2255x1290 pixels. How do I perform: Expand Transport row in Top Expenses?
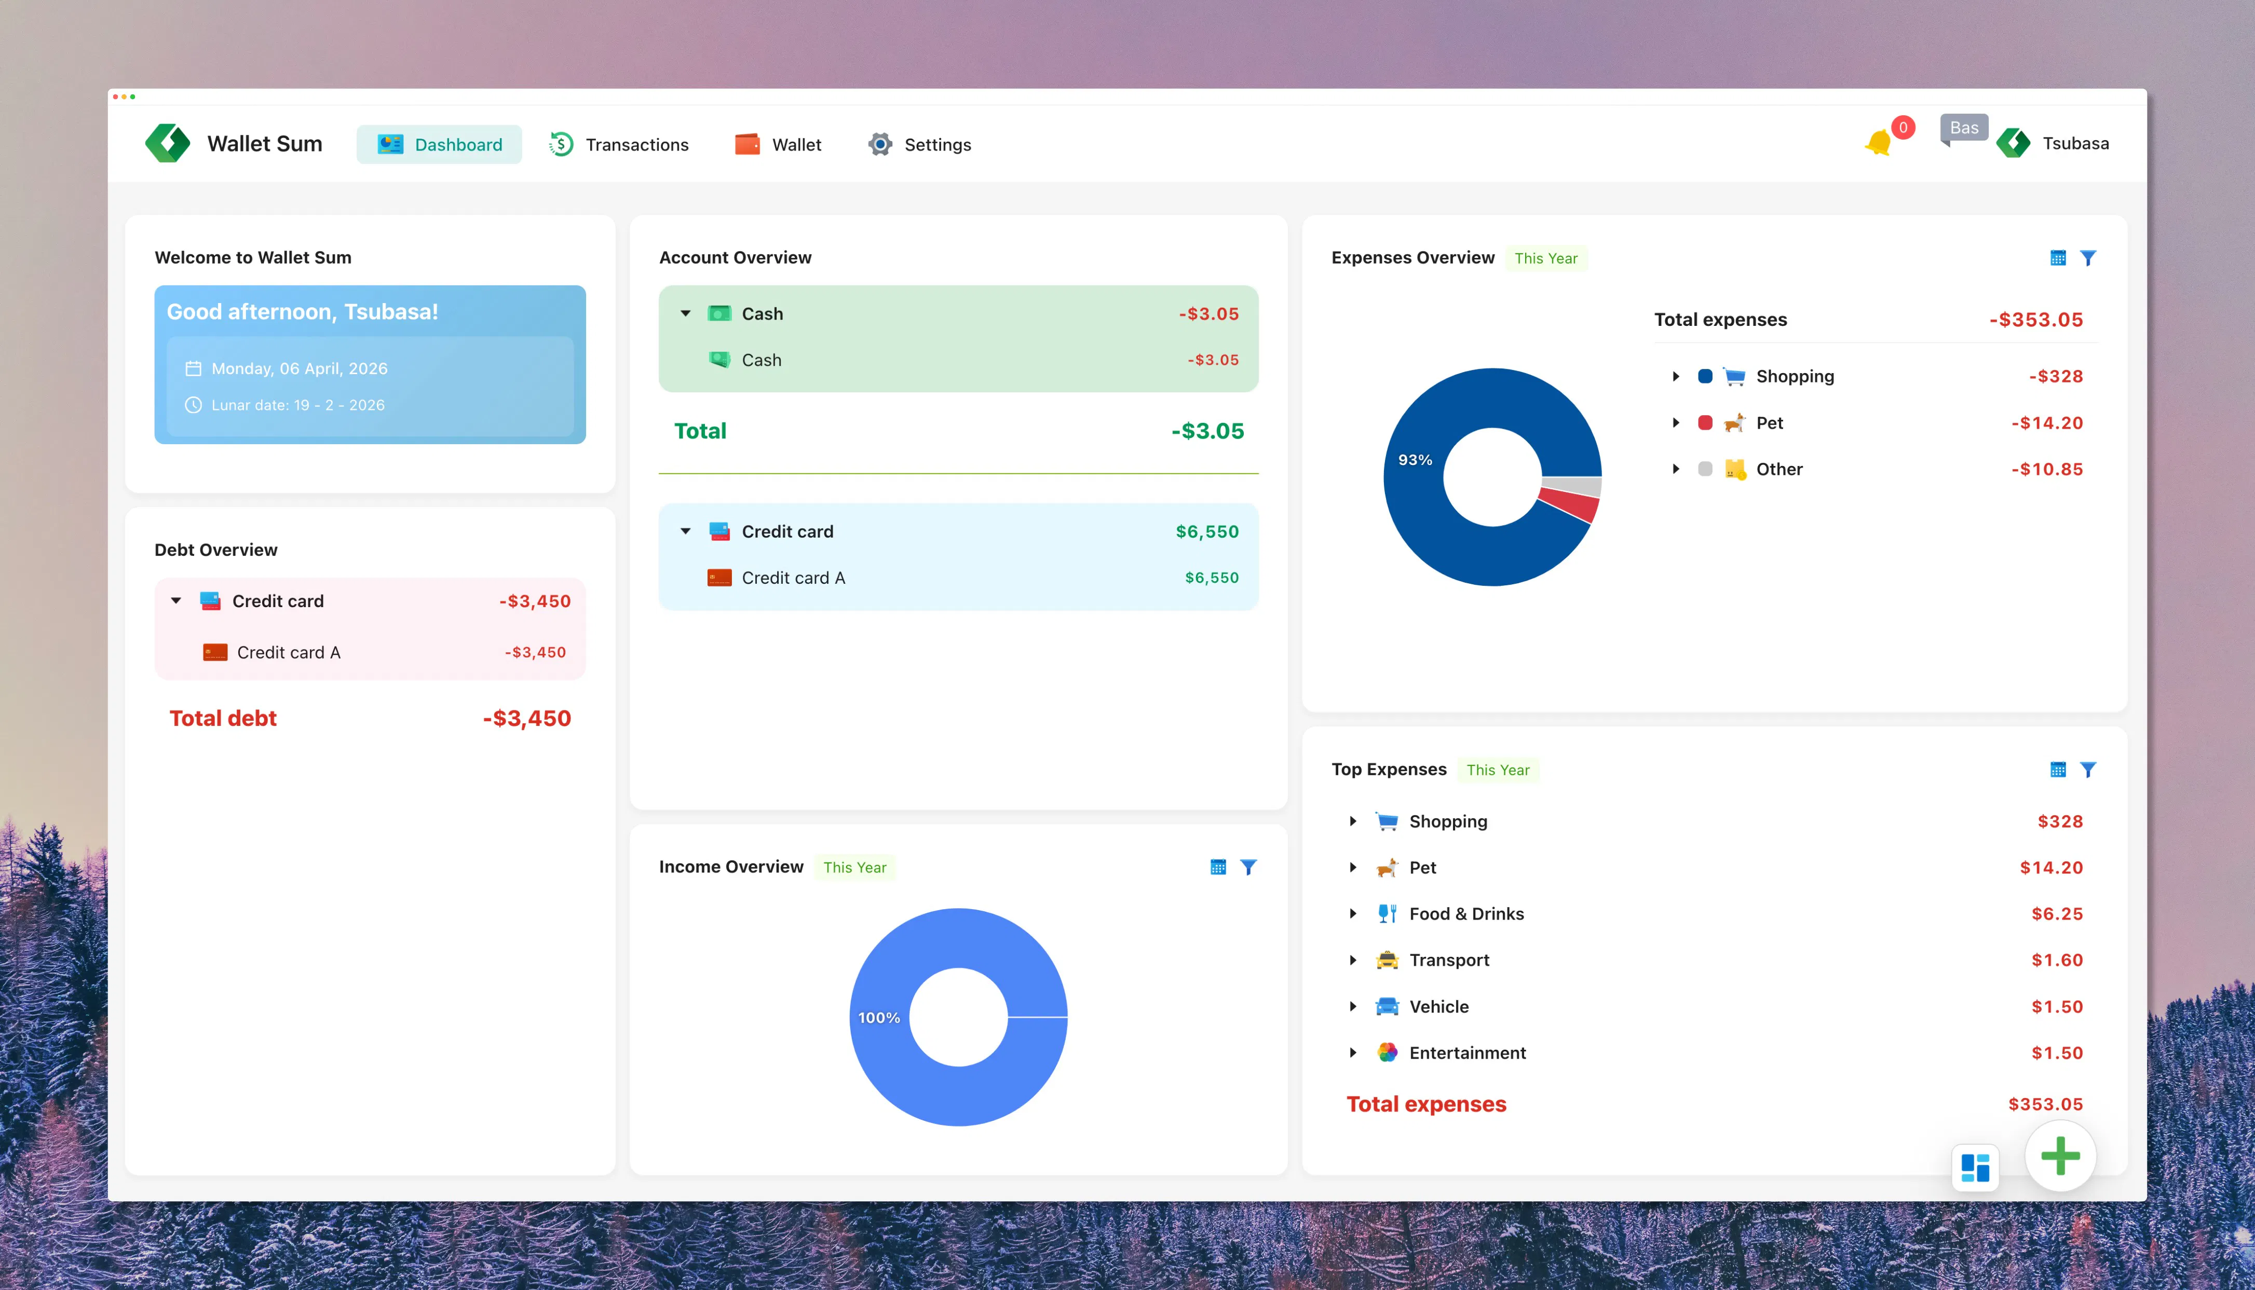point(1353,960)
